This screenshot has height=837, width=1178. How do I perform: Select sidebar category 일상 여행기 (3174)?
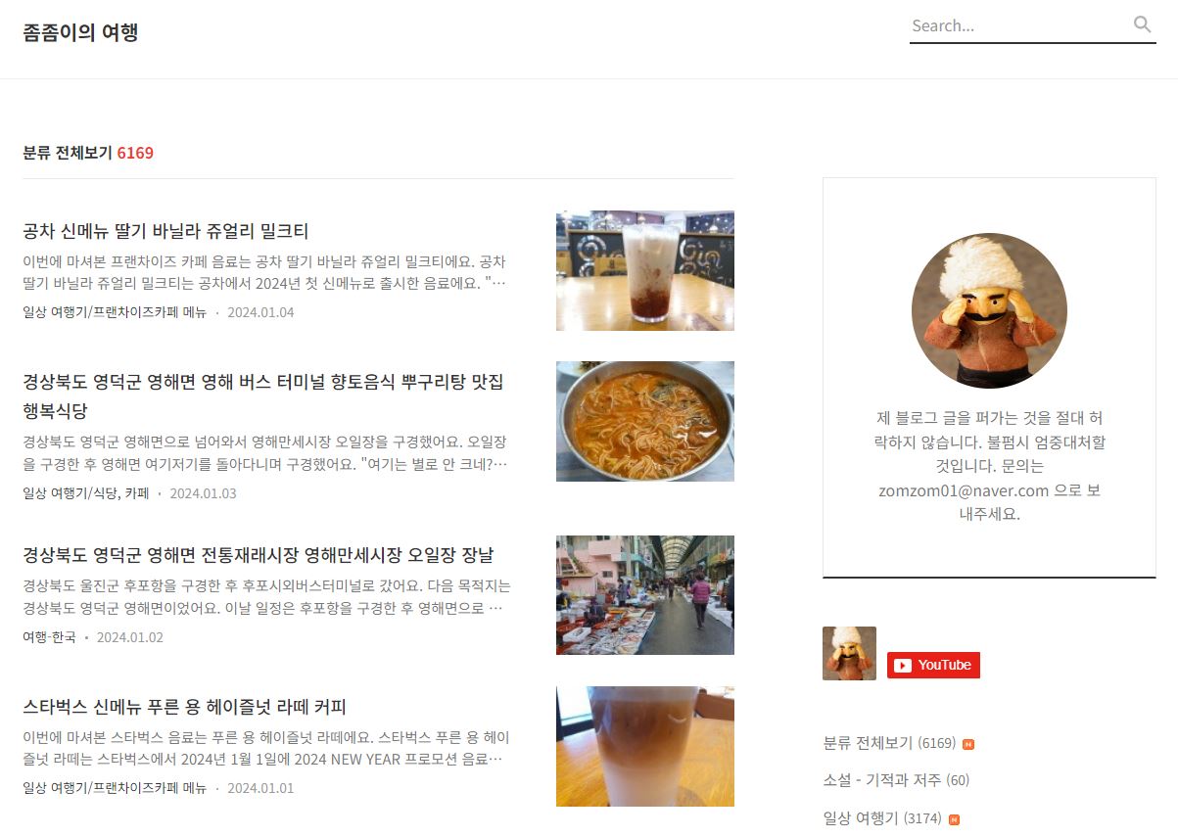click(882, 818)
